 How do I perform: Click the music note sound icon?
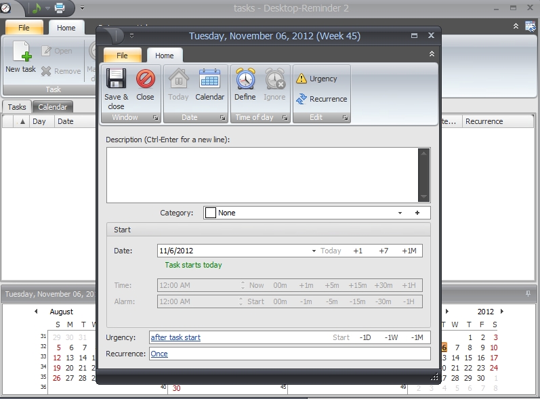[x=37, y=7]
